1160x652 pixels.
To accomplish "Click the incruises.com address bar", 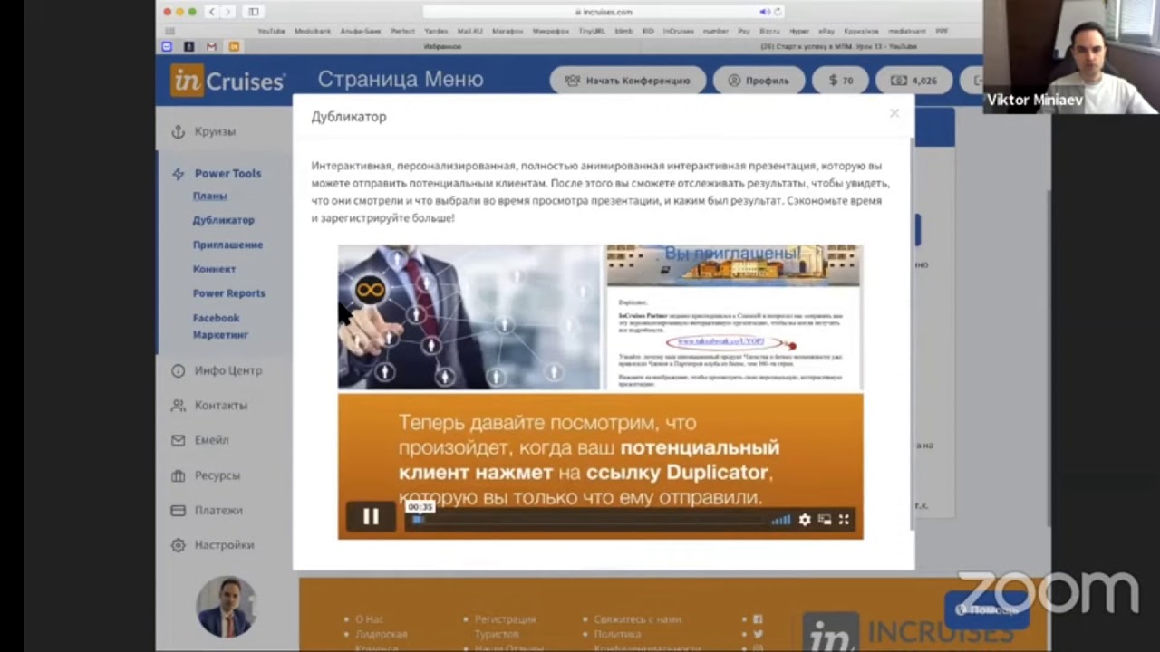I will (604, 12).
